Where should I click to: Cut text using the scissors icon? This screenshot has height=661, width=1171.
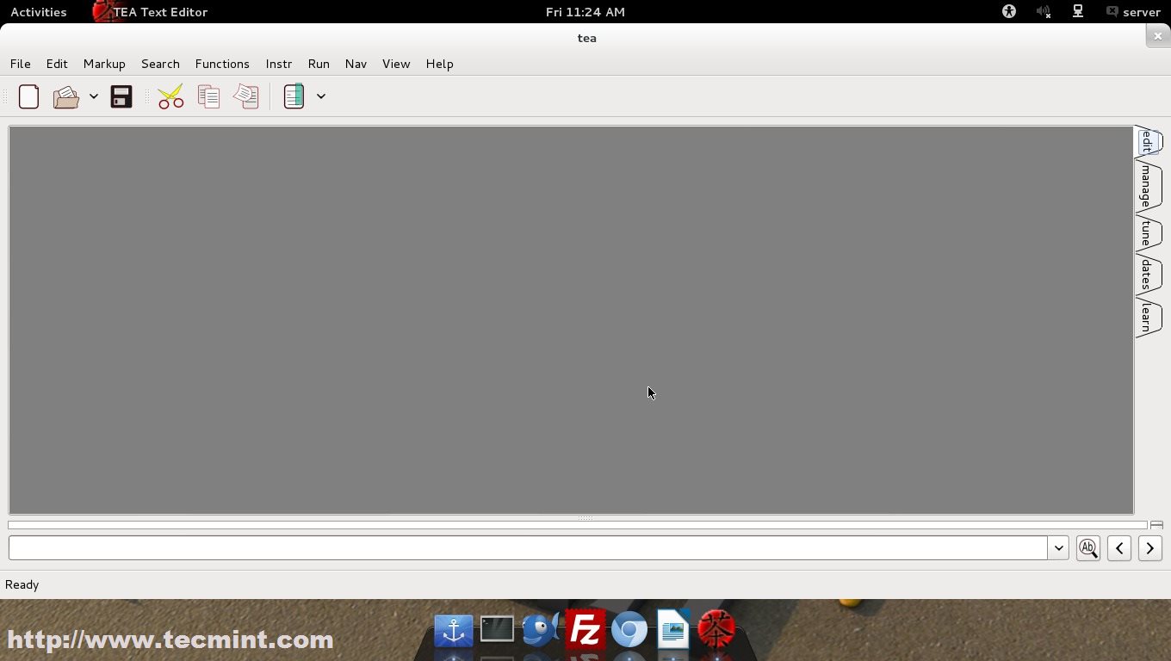pos(170,96)
